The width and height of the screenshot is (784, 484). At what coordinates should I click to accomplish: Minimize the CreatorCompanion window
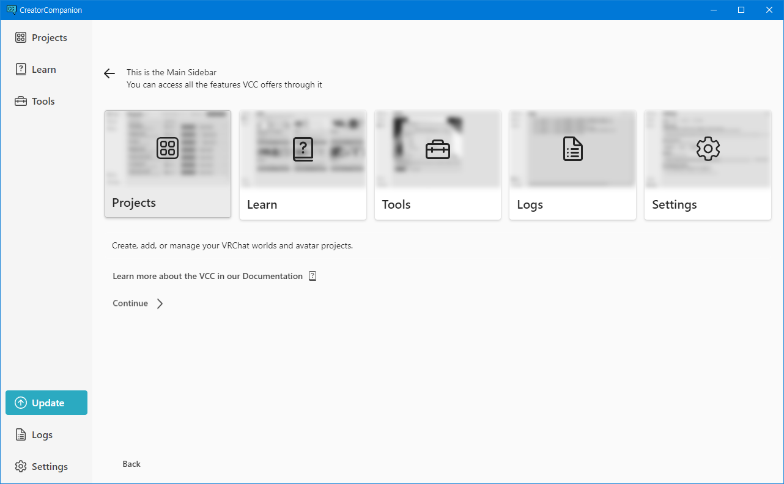pyautogui.click(x=713, y=10)
